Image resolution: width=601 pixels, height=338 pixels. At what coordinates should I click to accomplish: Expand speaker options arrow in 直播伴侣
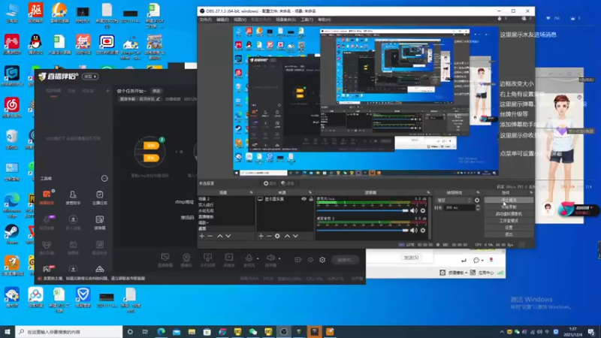pos(279,258)
